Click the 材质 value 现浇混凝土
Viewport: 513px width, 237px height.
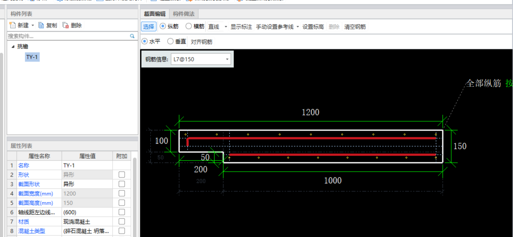pos(87,222)
